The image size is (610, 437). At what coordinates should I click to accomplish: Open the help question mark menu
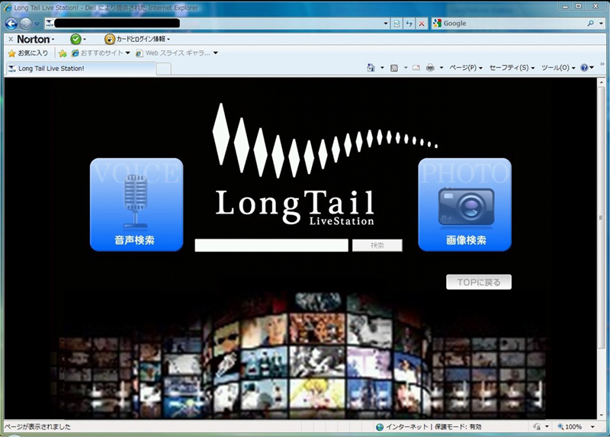click(587, 68)
